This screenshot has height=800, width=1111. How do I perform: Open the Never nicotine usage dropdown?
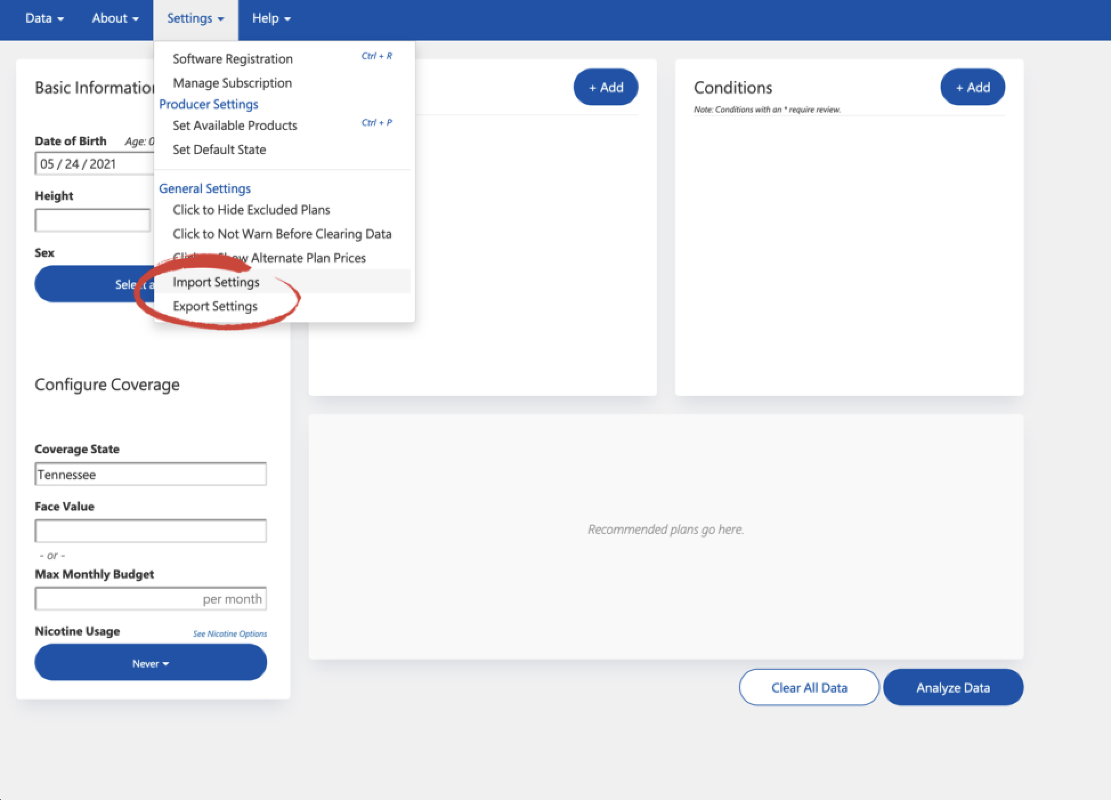[151, 663]
